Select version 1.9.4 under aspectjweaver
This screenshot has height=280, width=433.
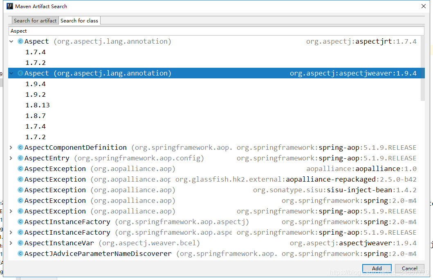tap(36, 84)
